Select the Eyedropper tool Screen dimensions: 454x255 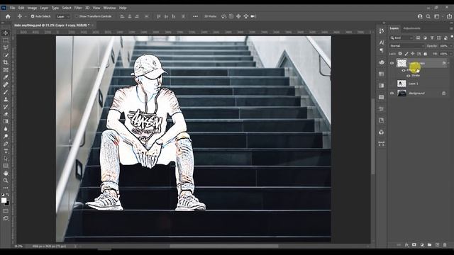6,77
